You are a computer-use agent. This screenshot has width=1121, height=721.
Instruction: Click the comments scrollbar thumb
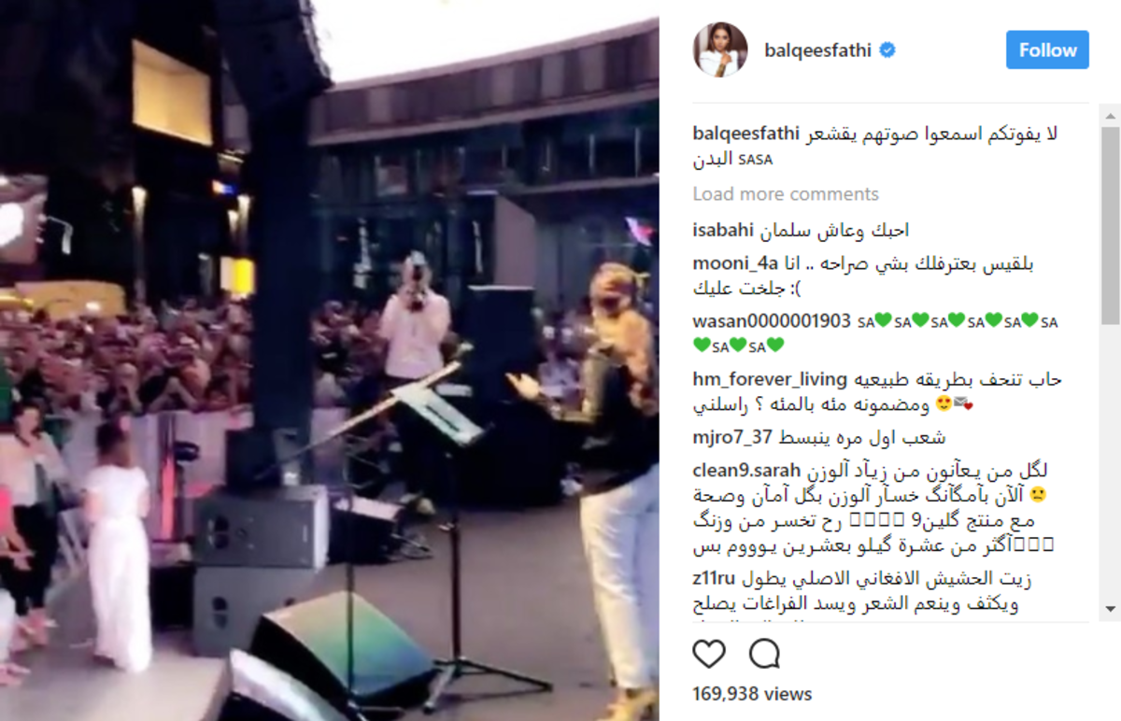(1111, 224)
